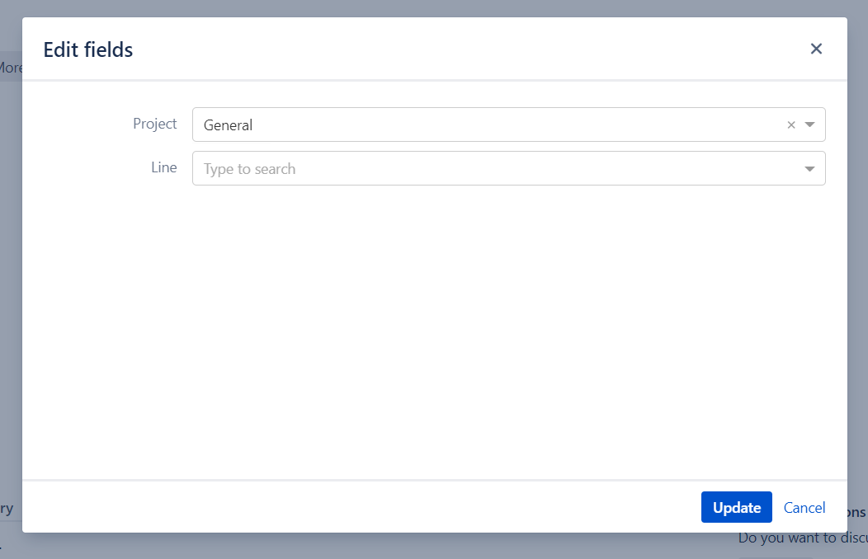Screen dimensions: 868x559
Task: Click the Line field label
Action: pyautogui.click(x=164, y=167)
